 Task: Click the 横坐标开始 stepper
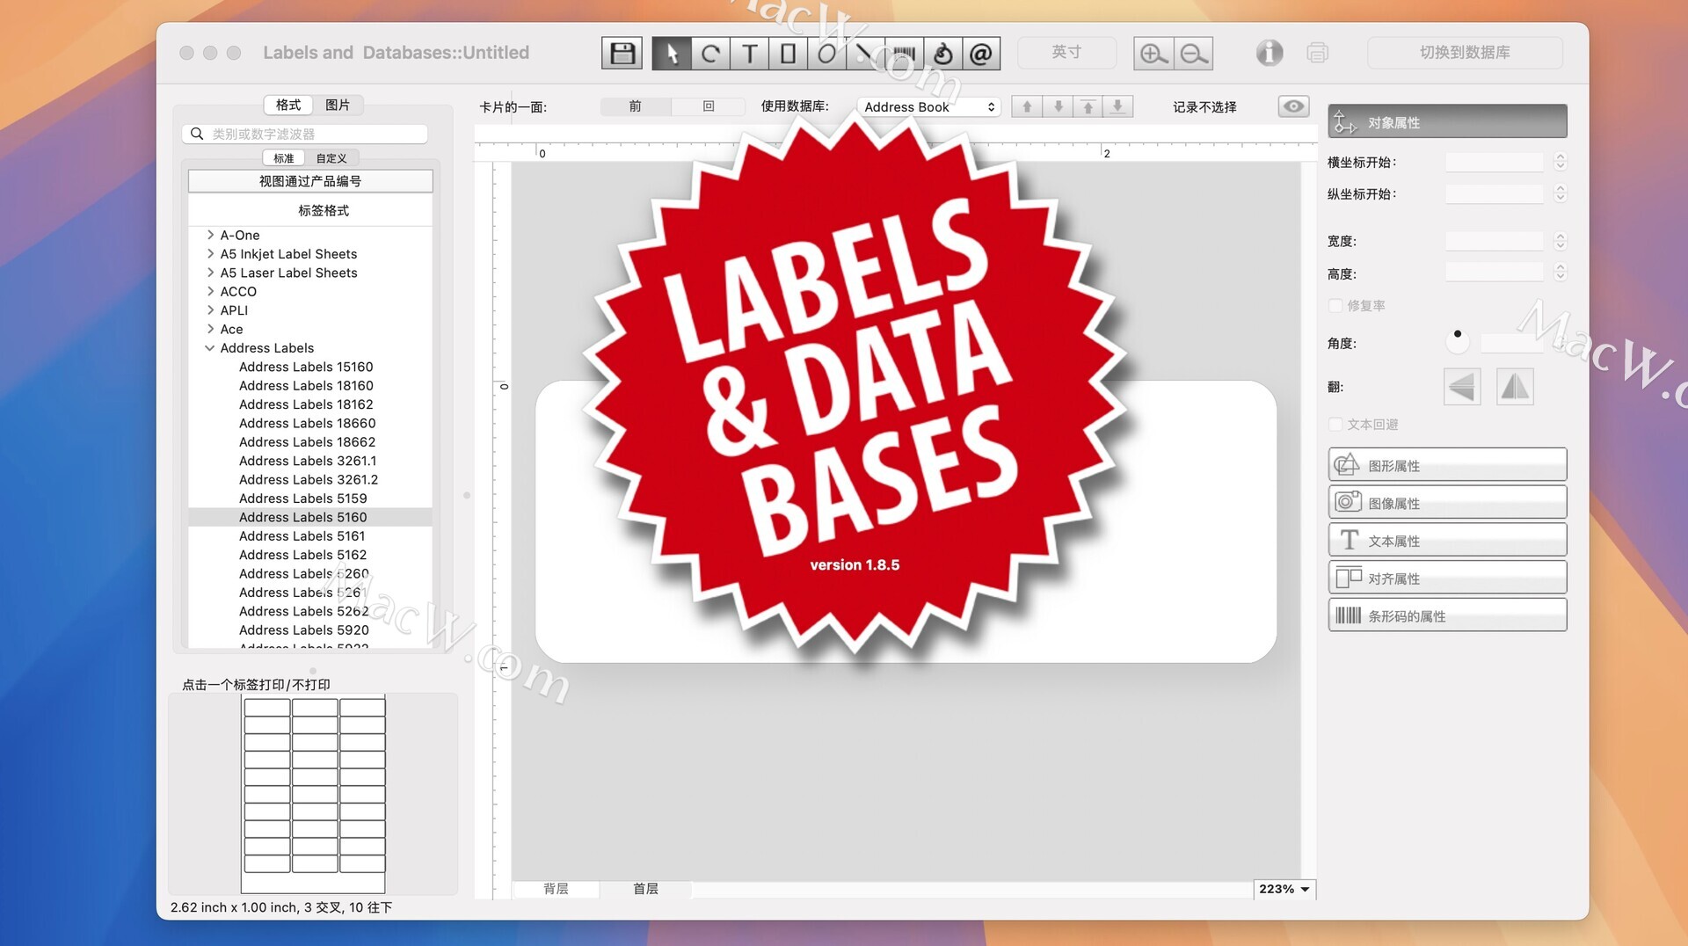click(1561, 162)
